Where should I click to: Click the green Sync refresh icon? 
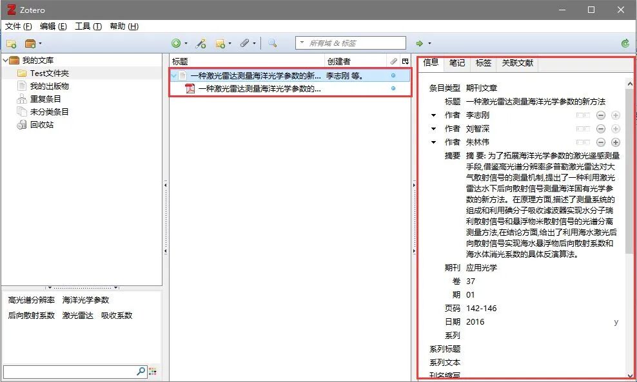coord(625,43)
